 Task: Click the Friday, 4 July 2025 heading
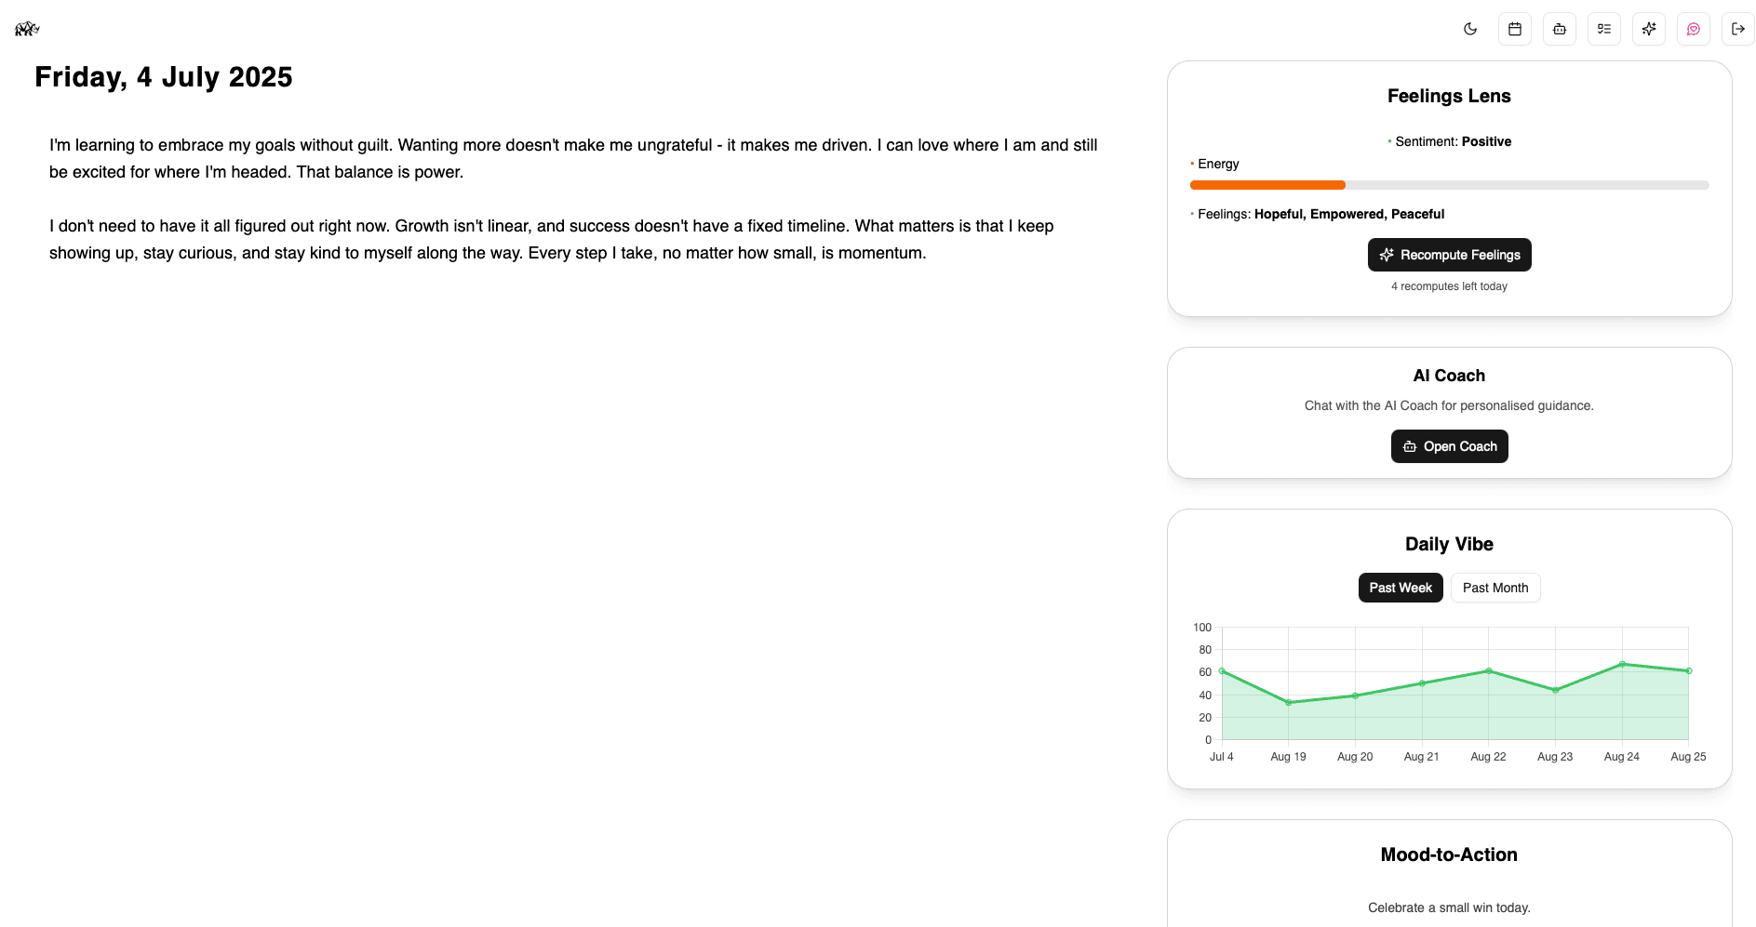(x=164, y=77)
